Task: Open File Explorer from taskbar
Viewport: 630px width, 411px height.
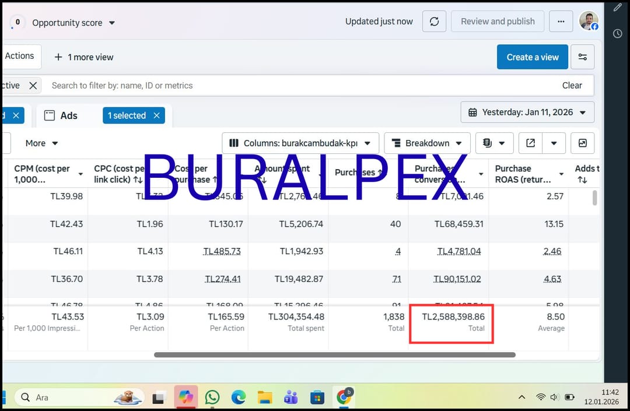Action: pos(265,398)
